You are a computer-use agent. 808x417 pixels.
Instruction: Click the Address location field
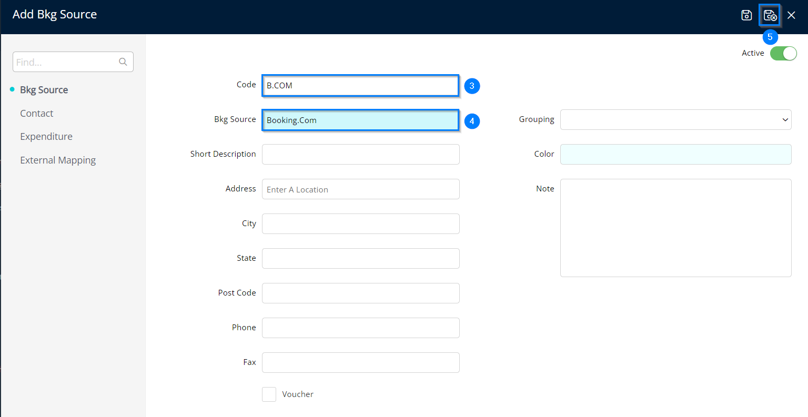360,189
